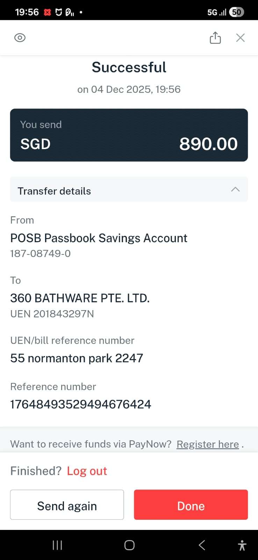258x560 pixels.
Task: Tap Android recent apps icon
Action: pos(57,545)
